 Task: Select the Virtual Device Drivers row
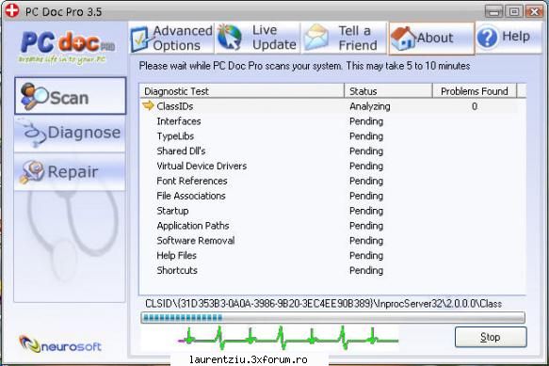(x=330, y=166)
